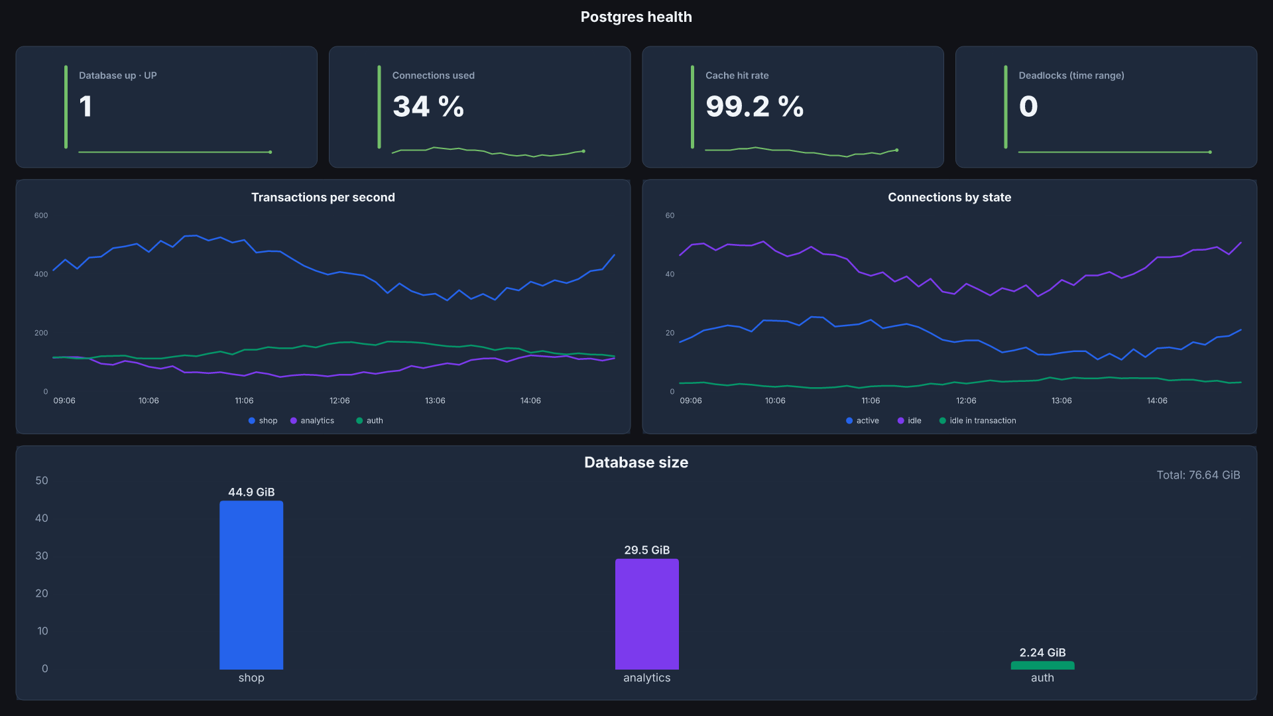Image resolution: width=1273 pixels, height=716 pixels.
Task: Click the Total: 76.64 GiB label
Action: (1198, 475)
